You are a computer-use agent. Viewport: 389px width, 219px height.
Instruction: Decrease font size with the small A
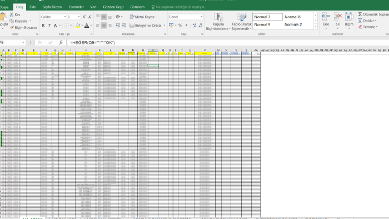(90, 17)
